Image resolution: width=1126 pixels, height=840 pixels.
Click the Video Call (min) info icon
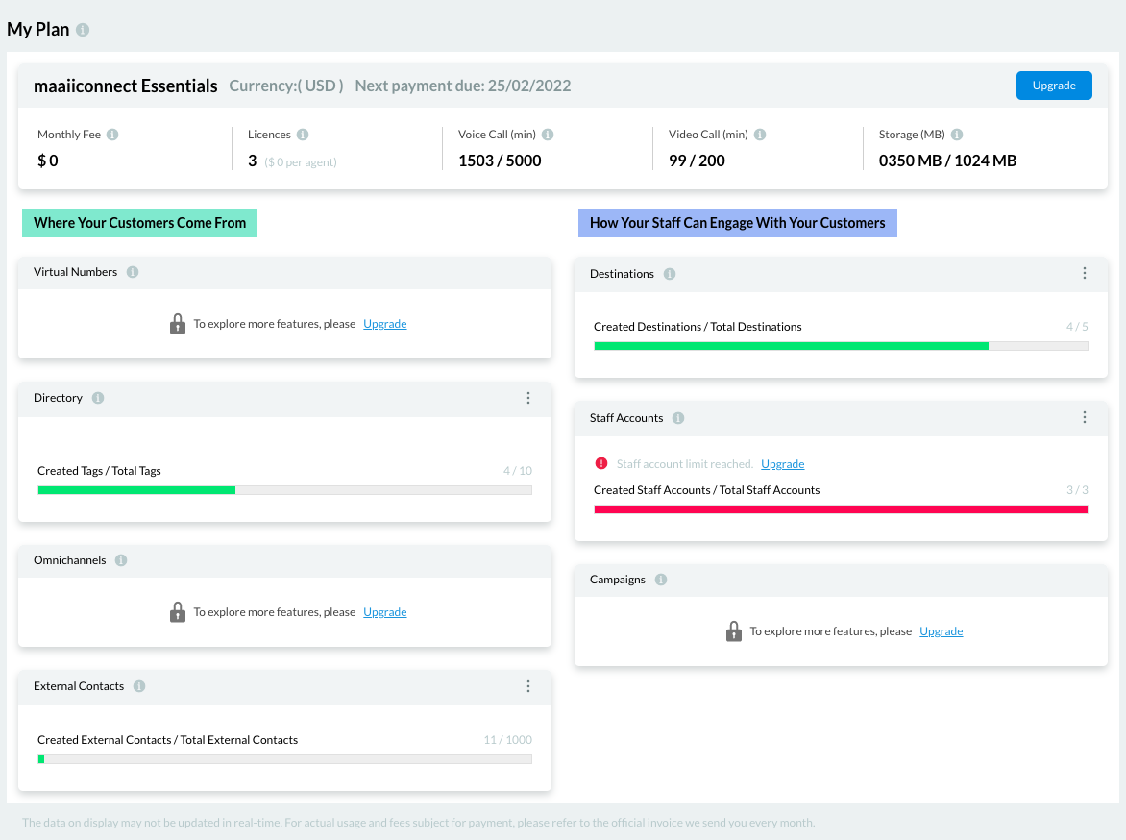(761, 135)
